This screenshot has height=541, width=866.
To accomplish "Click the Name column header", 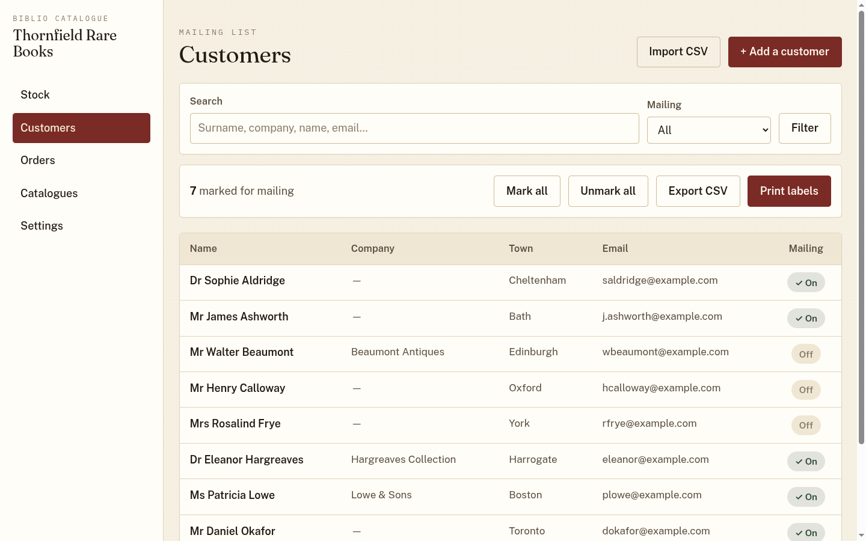I will pos(203,249).
